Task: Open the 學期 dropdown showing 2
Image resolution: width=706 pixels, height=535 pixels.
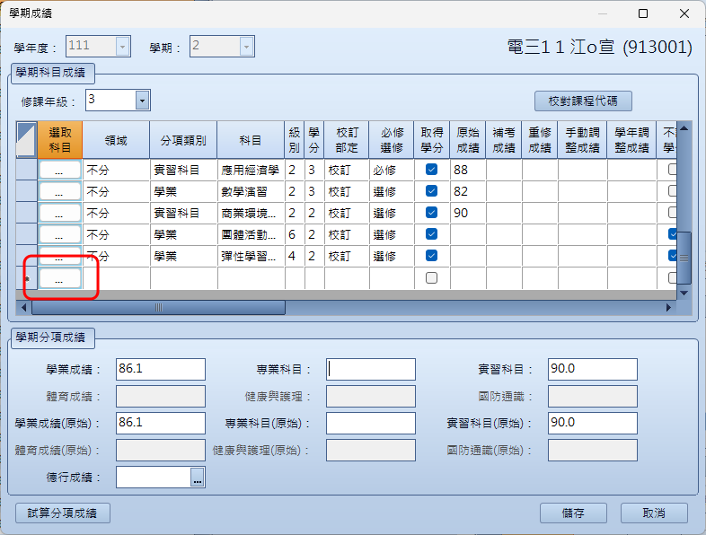Action: (246, 47)
